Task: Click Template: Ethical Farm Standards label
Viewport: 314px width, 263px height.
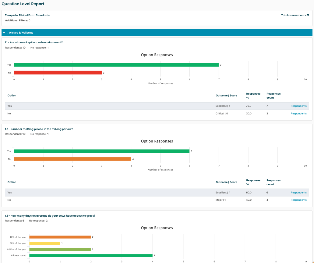Action: (x=27, y=15)
